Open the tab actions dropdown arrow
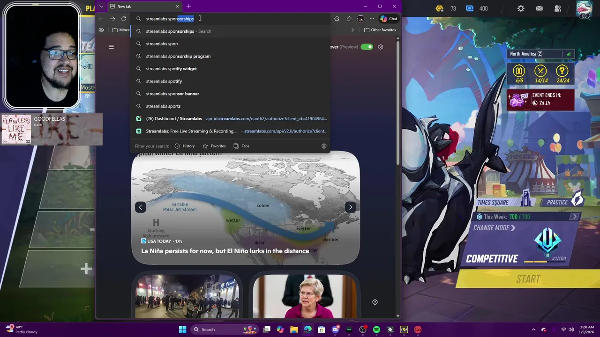The width and height of the screenshot is (600, 337). pos(101,7)
